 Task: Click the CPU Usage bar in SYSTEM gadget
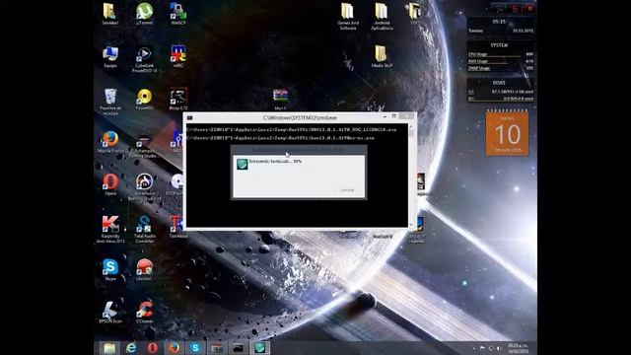[x=501, y=54]
